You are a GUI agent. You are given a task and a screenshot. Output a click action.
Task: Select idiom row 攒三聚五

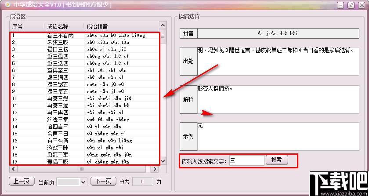pos(84,84)
